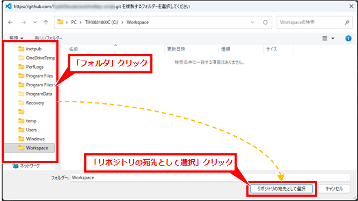Open help with the blue question icon
This screenshot has width=358, height=201.
tap(348, 38)
